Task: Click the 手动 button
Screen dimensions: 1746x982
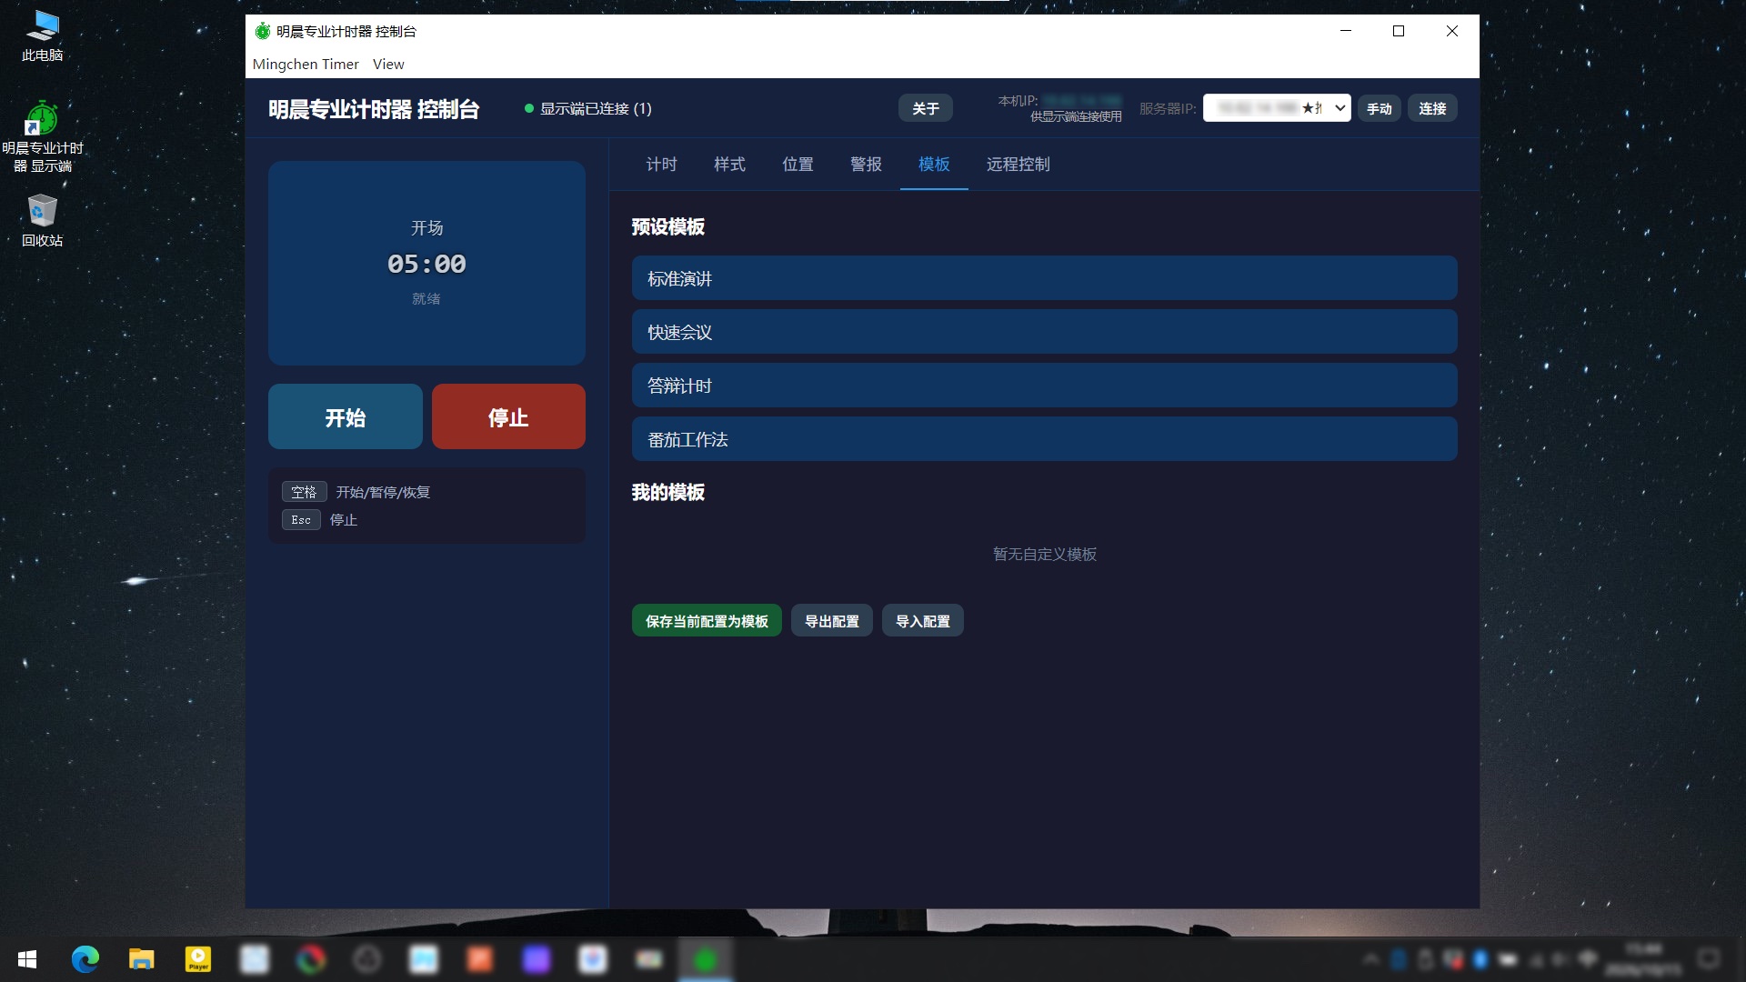Action: tap(1379, 108)
